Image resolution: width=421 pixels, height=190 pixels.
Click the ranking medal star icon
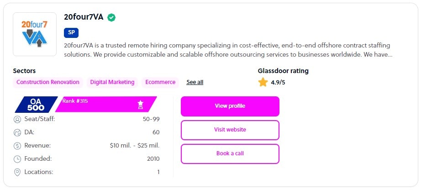coord(141,105)
